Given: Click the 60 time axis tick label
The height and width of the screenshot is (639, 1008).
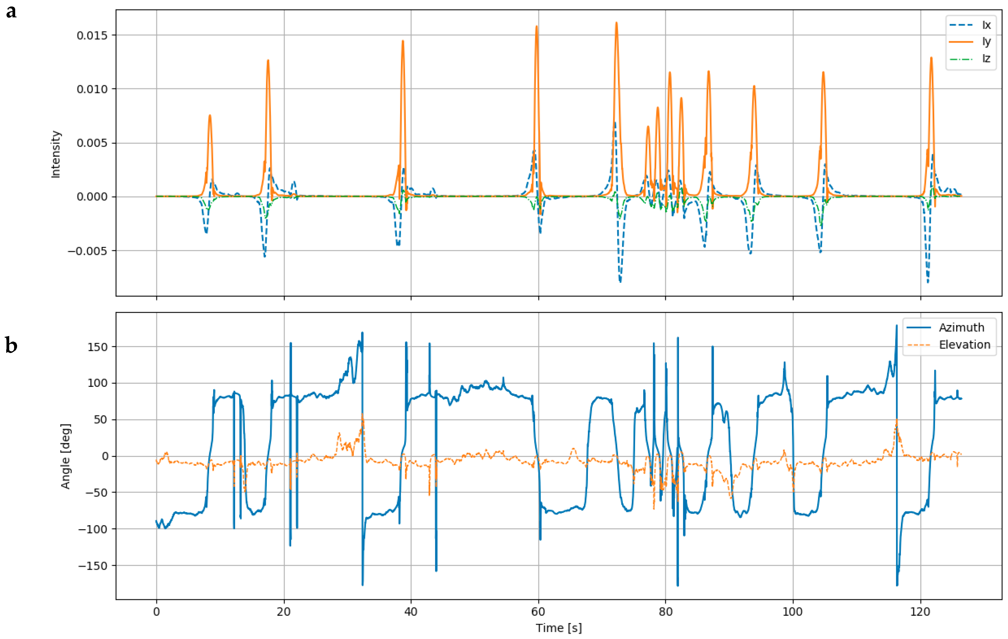Looking at the screenshot, I should 538,612.
